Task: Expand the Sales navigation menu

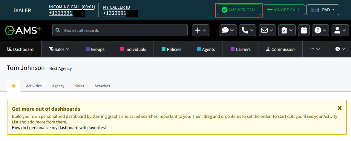Action: pos(59,49)
